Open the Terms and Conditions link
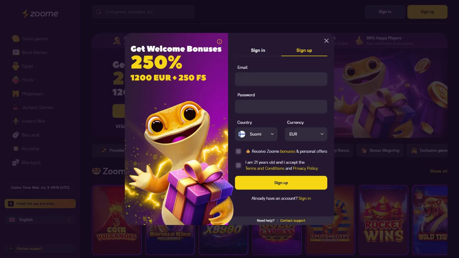Screen dimensions: 459x258 point(265,168)
